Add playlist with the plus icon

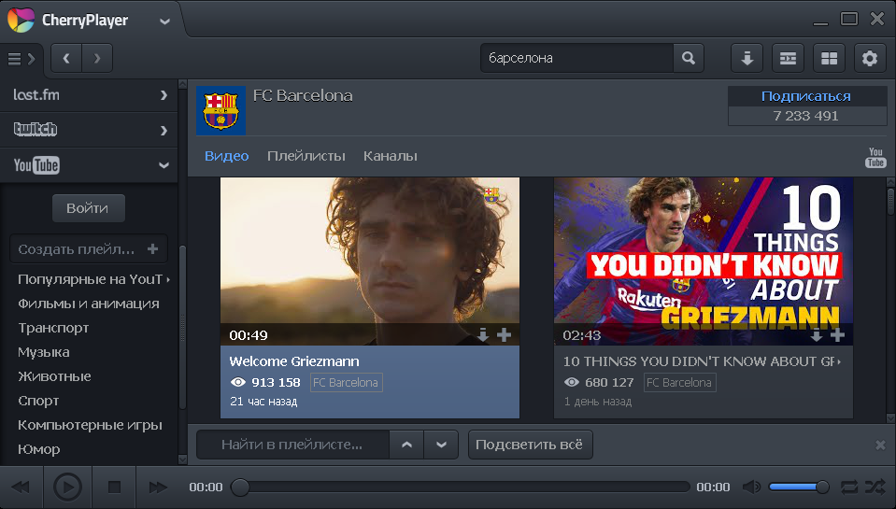click(x=152, y=249)
